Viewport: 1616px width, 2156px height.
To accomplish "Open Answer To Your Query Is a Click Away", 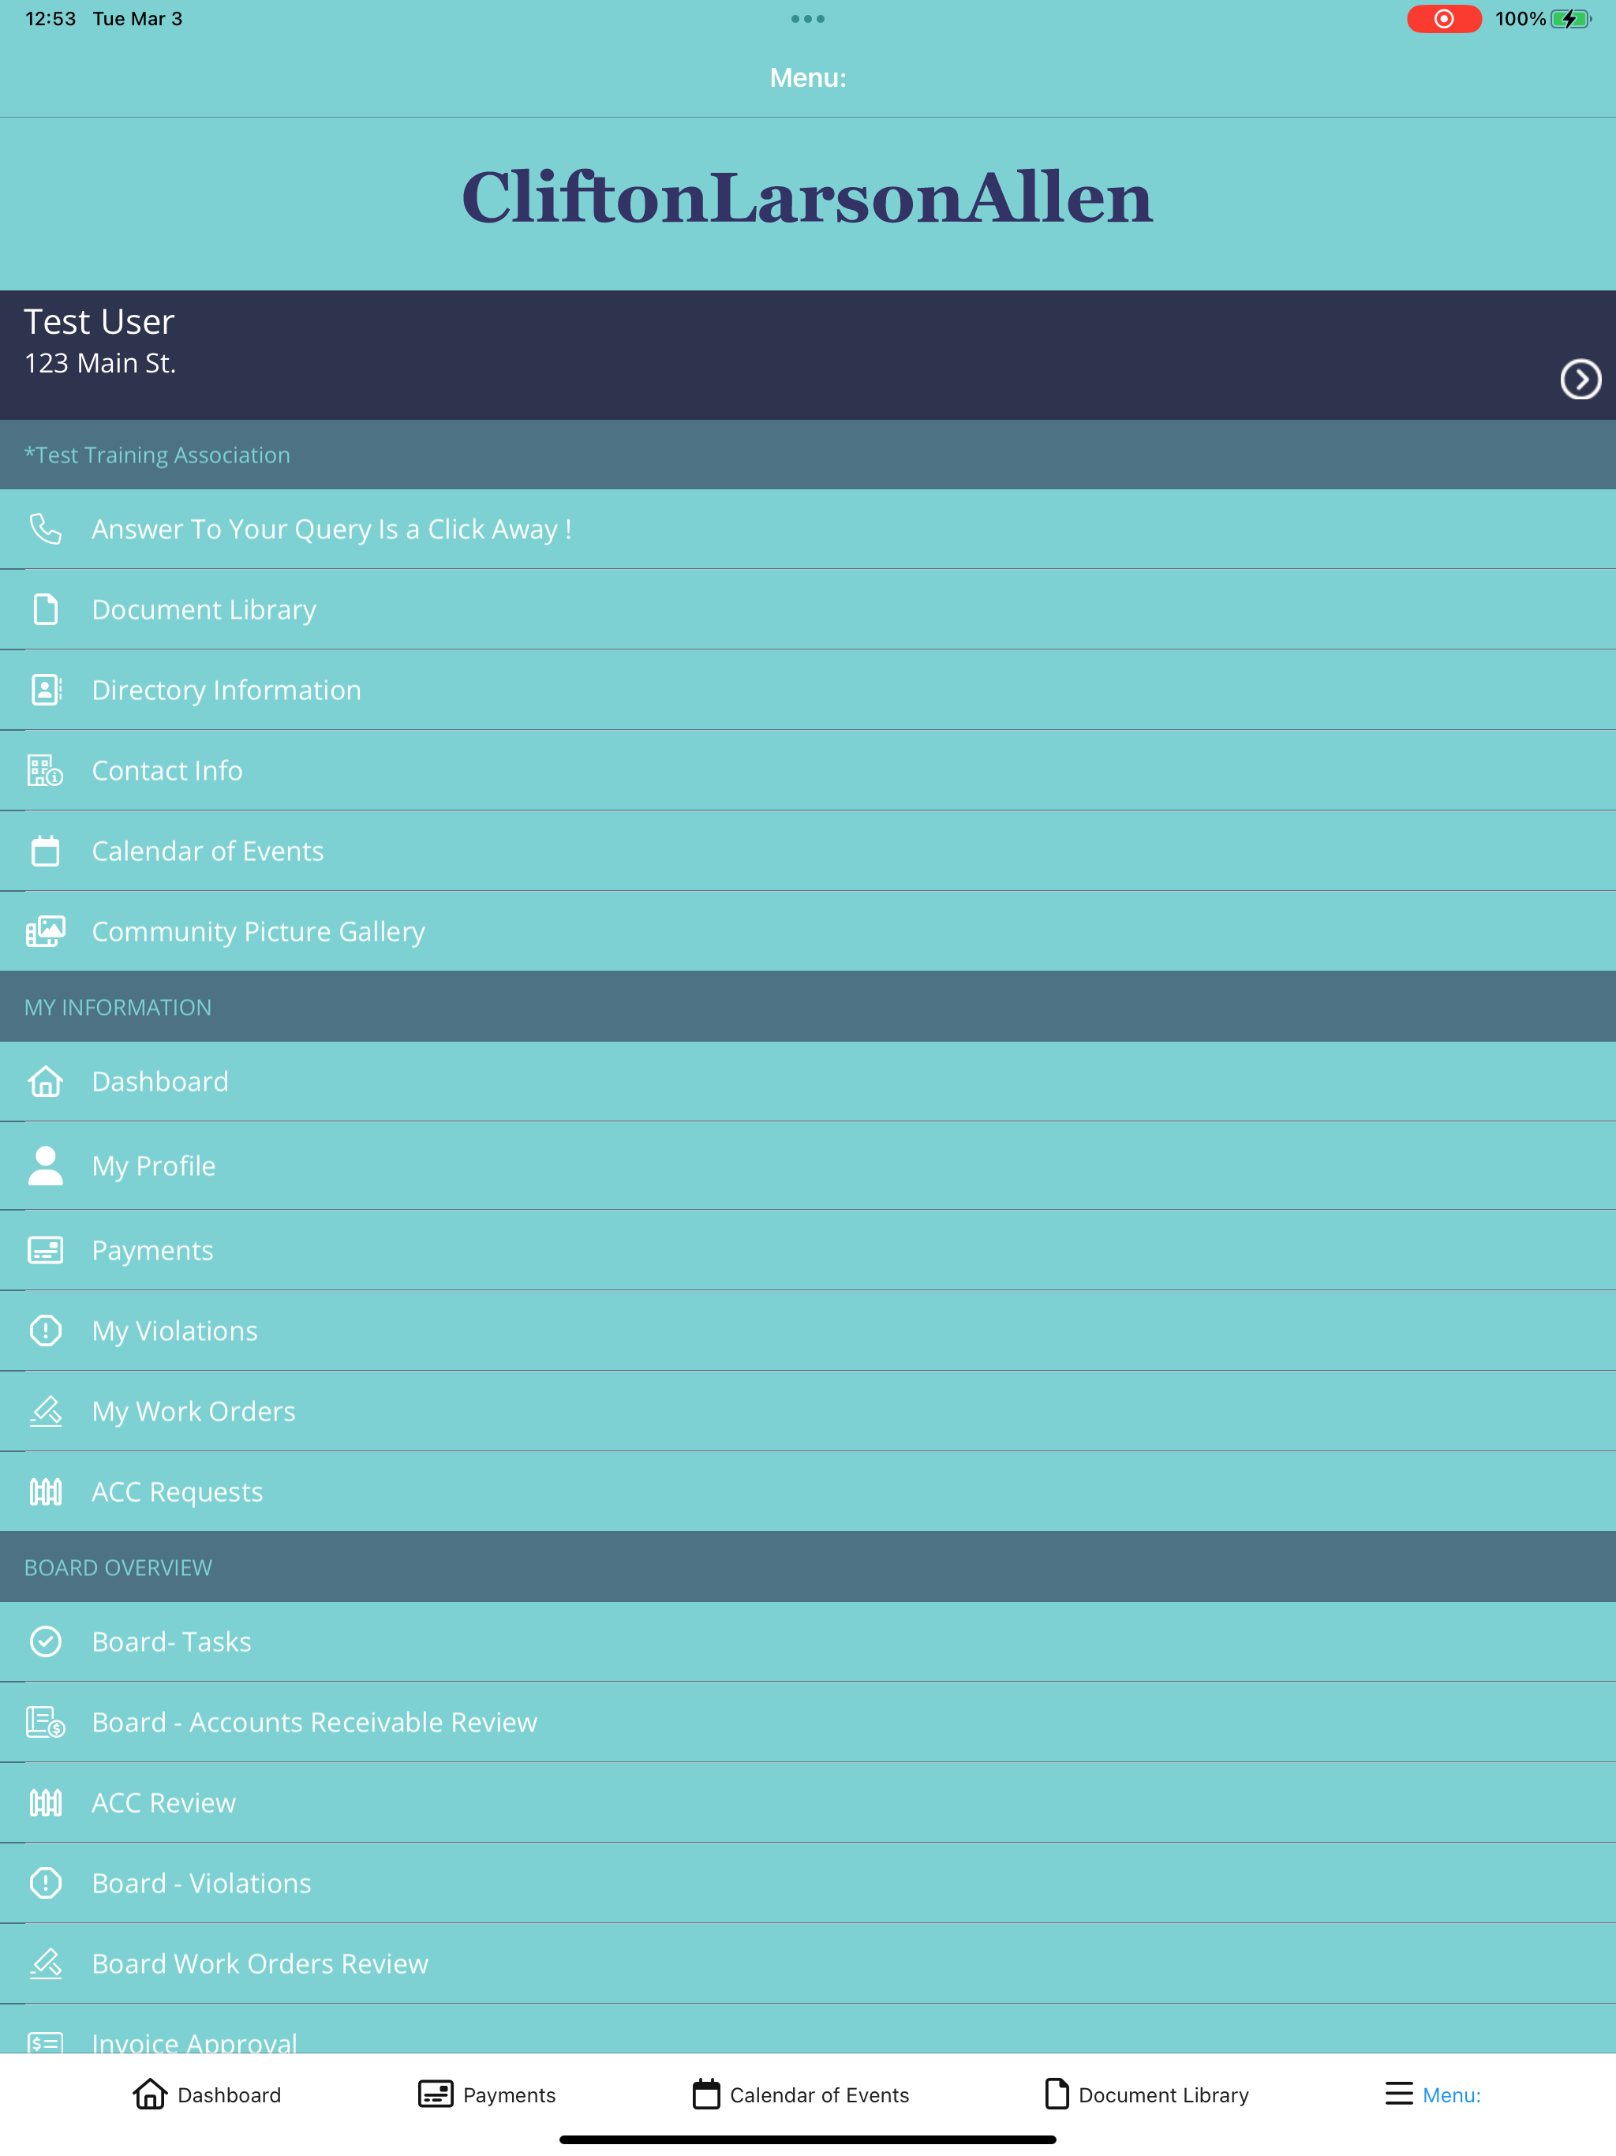I will pyautogui.click(x=808, y=530).
